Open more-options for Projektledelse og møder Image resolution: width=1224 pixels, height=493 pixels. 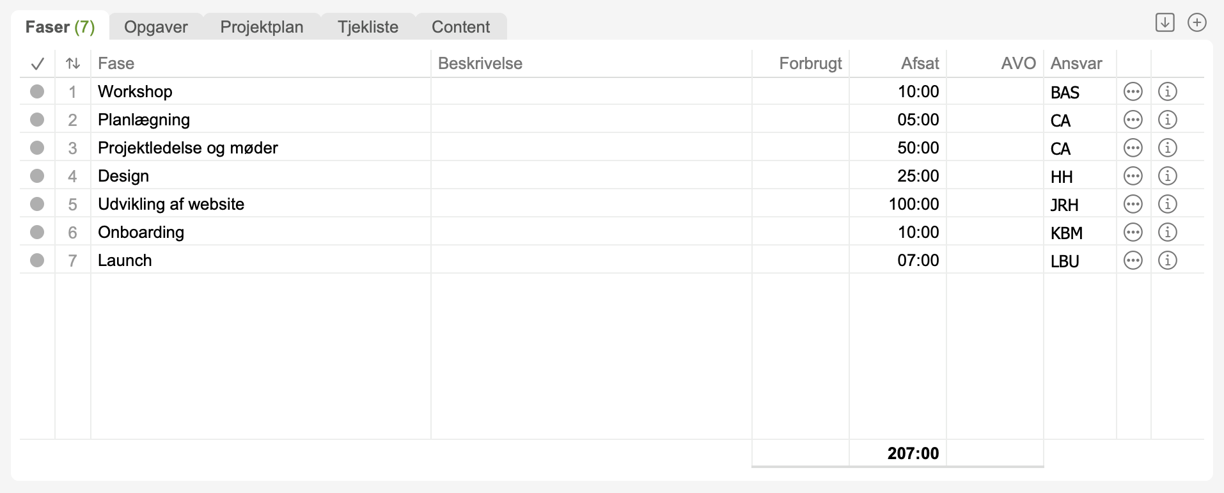coord(1133,148)
